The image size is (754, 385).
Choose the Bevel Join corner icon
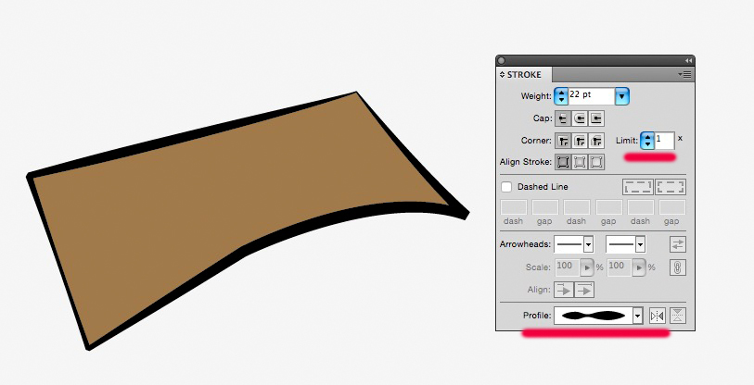pyautogui.click(x=596, y=141)
